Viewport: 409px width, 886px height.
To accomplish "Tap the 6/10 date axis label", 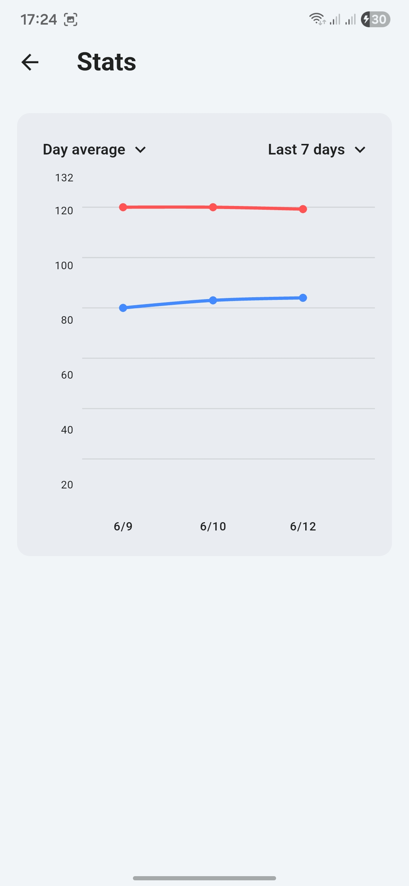I will (x=213, y=526).
